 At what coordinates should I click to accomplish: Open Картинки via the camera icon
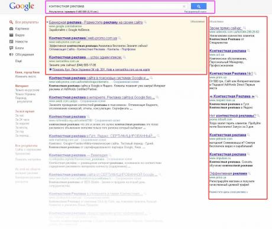pos(11,28)
